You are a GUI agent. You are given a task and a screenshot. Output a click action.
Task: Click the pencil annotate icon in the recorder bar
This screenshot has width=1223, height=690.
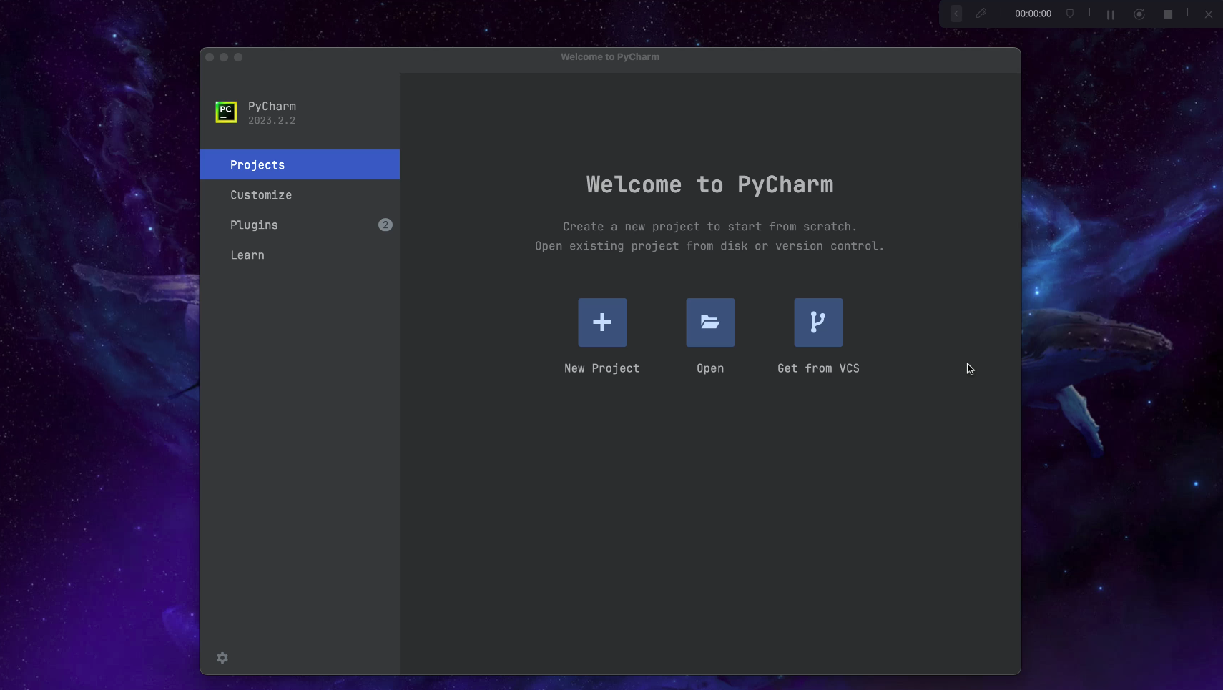coord(981,14)
